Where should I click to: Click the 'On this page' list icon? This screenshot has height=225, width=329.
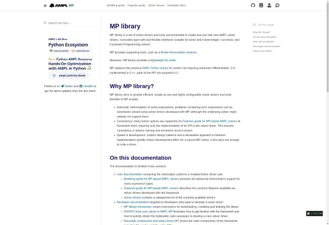[254, 25]
